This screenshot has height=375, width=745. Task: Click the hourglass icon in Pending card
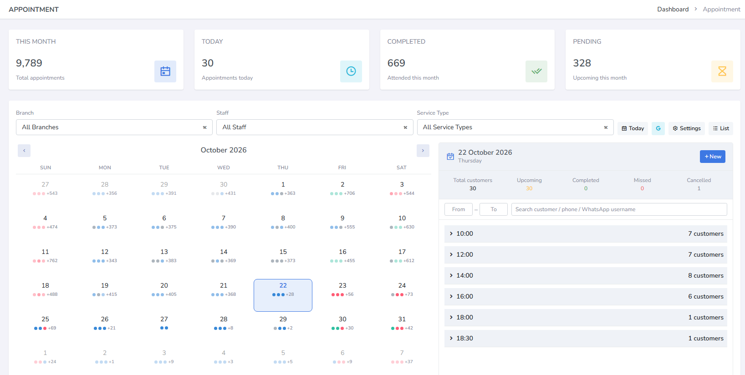[722, 71]
